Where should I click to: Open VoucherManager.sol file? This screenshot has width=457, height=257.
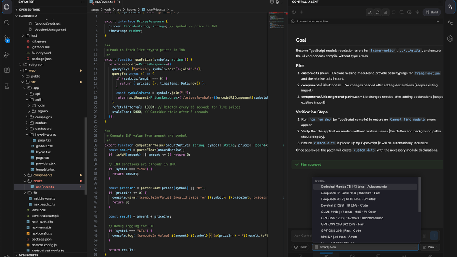[48, 29]
